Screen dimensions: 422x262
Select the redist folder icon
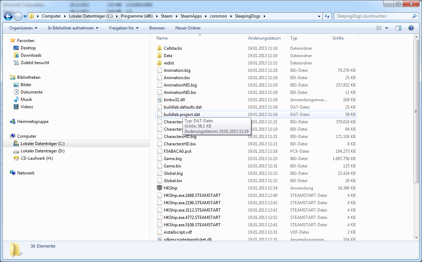click(160, 63)
